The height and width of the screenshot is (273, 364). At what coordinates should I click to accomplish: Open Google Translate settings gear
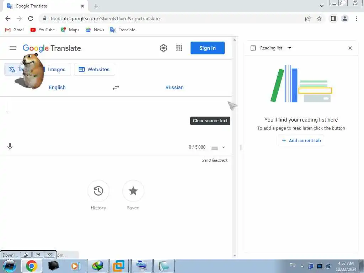(x=164, y=48)
